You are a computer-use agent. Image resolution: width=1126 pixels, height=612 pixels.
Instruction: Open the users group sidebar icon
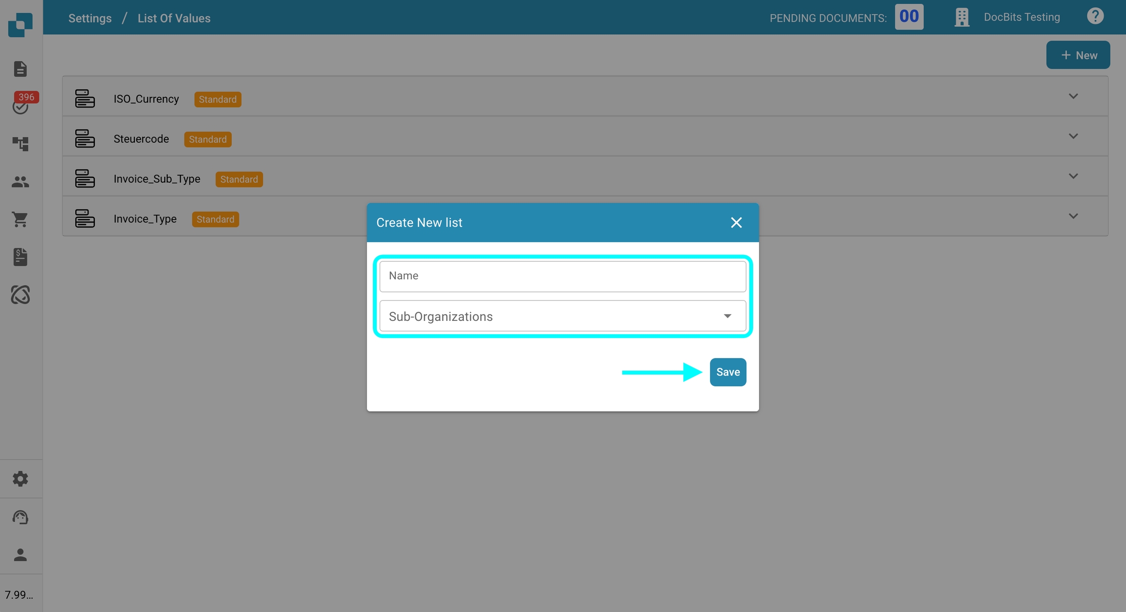click(20, 182)
